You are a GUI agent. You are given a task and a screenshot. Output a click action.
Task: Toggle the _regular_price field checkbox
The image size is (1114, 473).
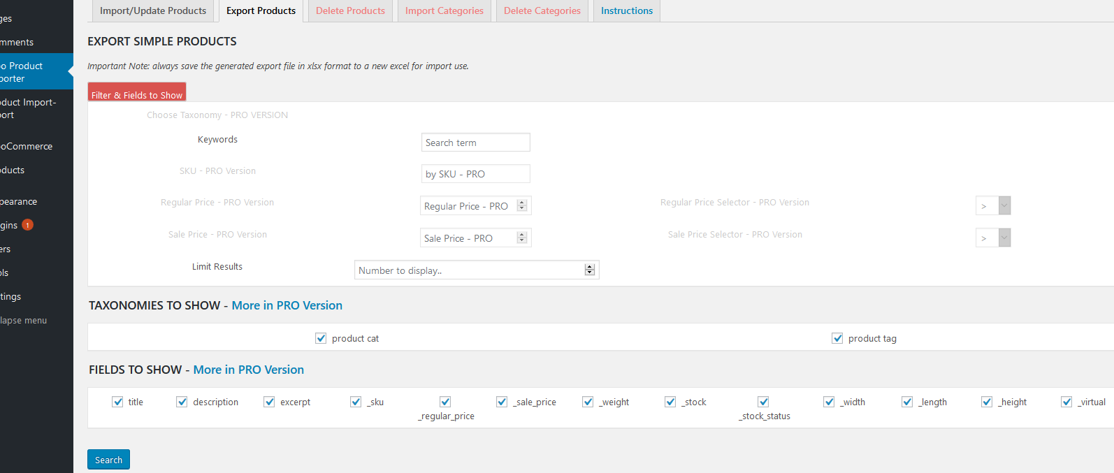pyautogui.click(x=445, y=402)
